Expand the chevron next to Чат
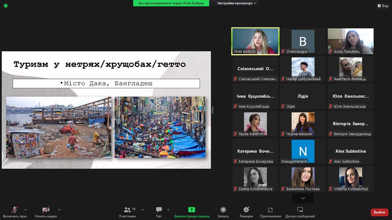 (x=169, y=210)
